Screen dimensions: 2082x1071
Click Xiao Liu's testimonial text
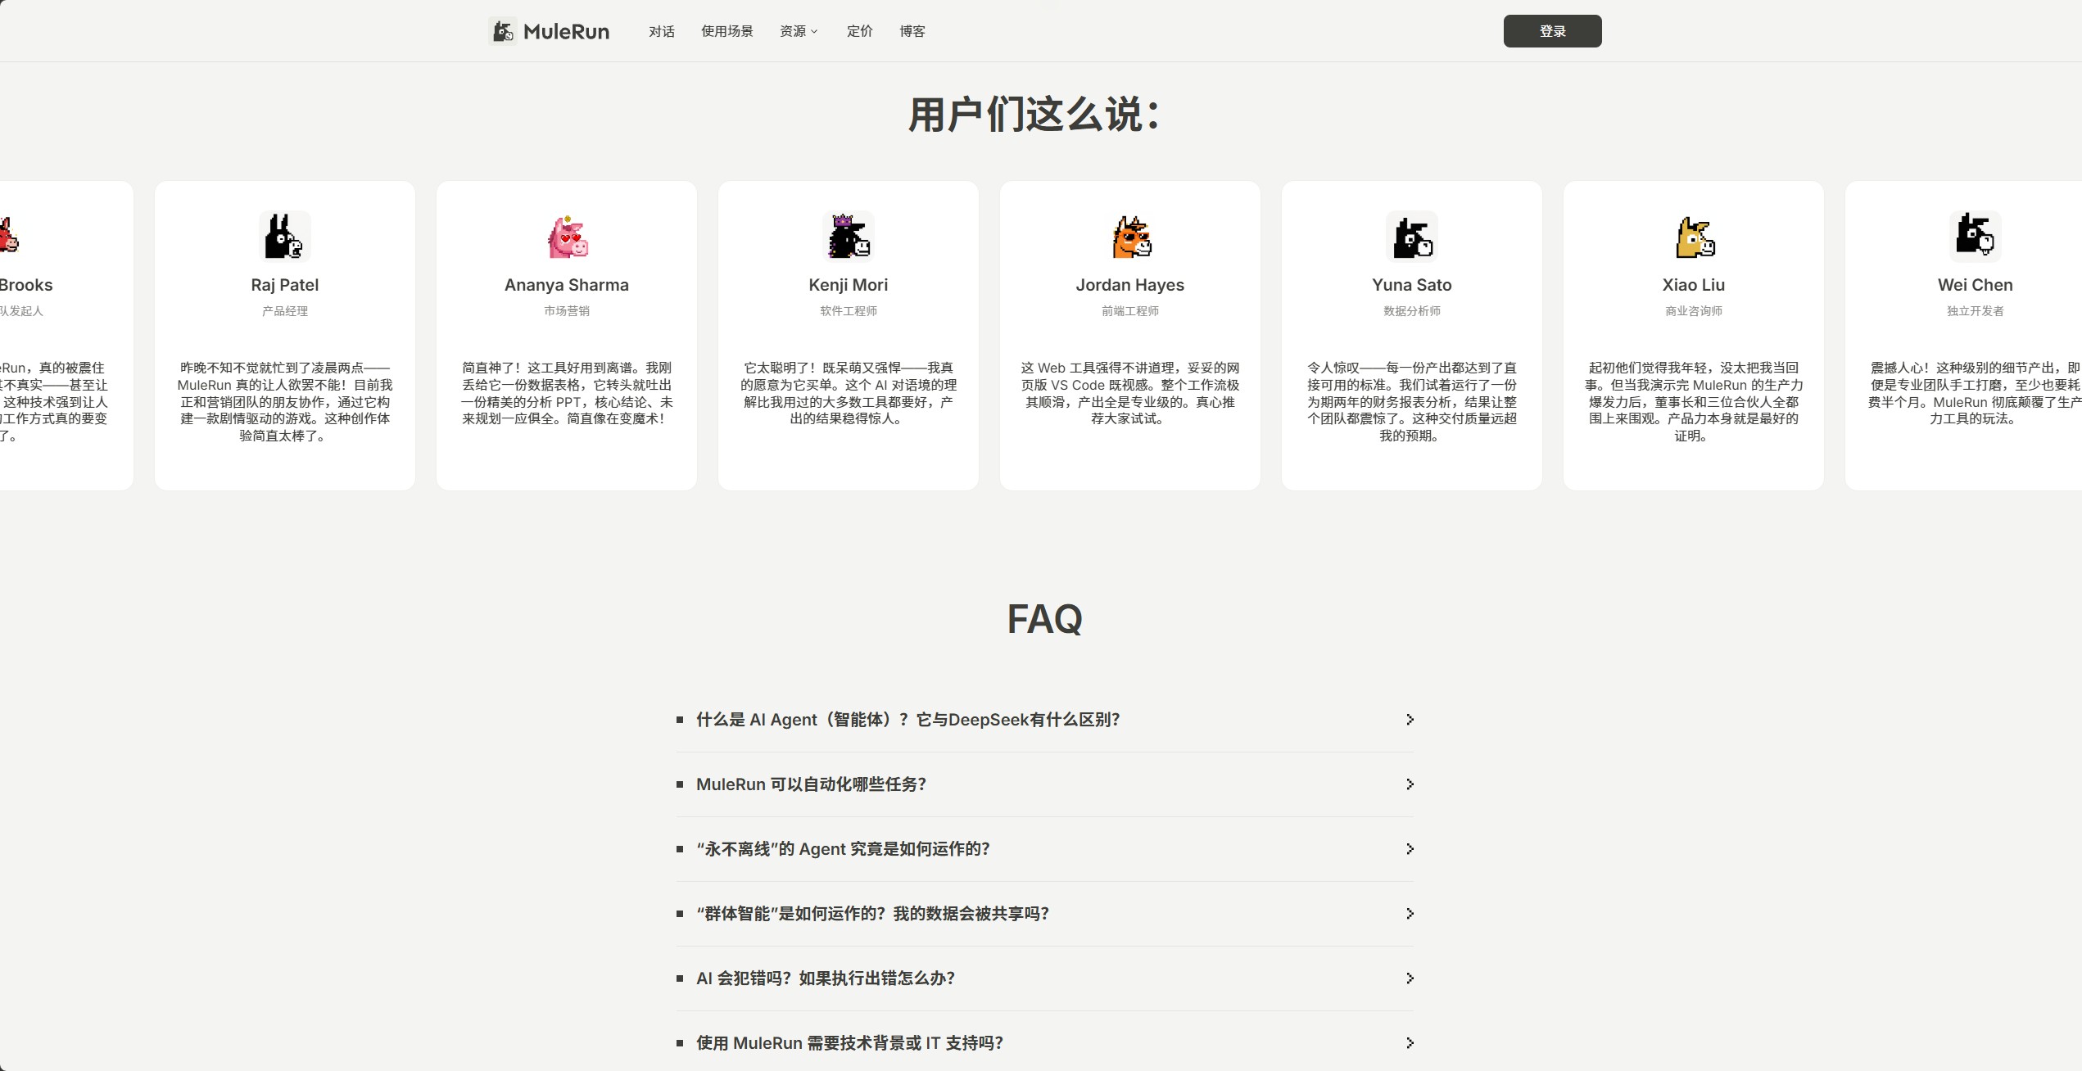(1694, 402)
